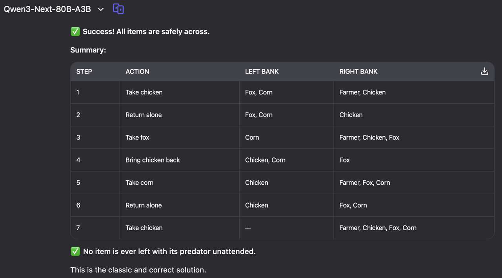Click the RIGHT BANK column header
The width and height of the screenshot is (502, 278).
tap(358, 72)
